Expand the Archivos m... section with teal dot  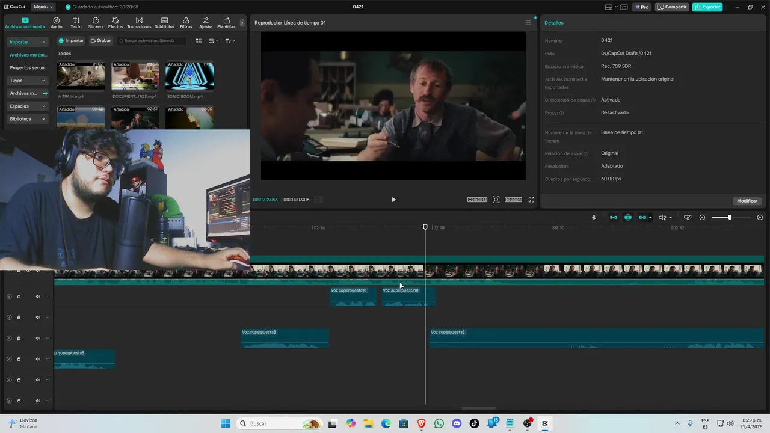(28, 93)
